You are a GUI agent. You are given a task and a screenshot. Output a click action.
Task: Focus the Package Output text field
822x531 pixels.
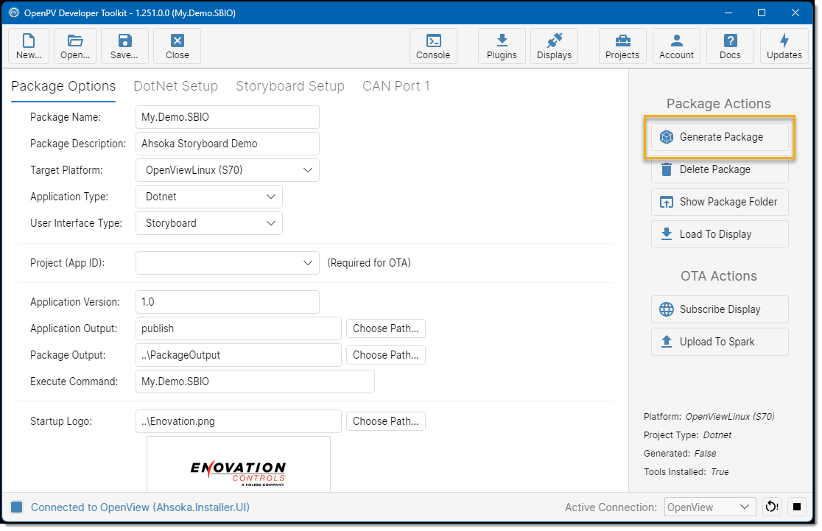click(239, 355)
